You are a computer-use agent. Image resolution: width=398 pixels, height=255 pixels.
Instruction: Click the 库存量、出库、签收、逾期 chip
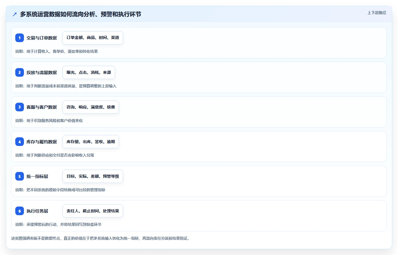click(x=91, y=142)
